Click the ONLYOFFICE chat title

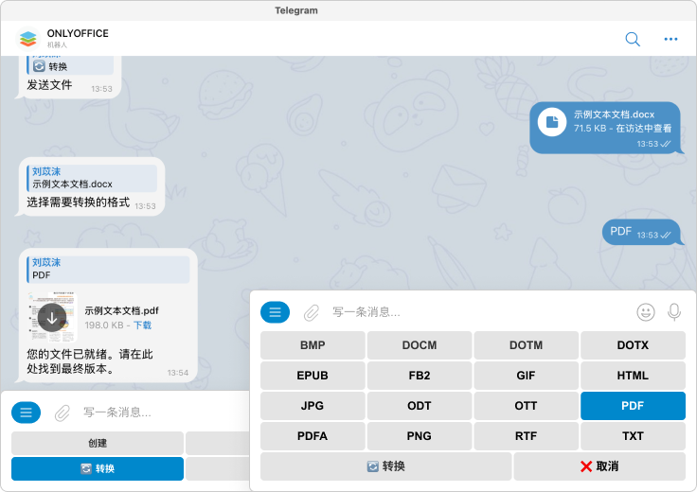coord(78,33)
